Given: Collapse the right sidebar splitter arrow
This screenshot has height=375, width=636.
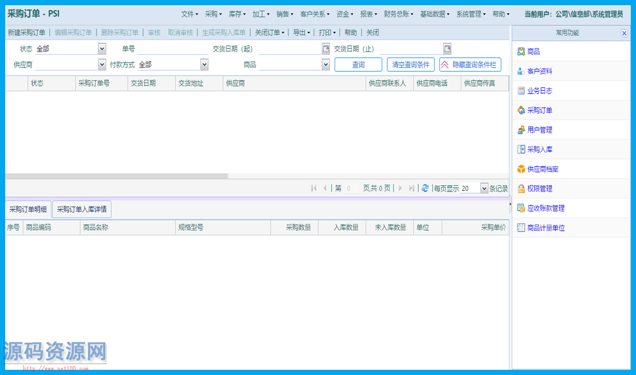Looking at the screenshot, I should point(510,205).
